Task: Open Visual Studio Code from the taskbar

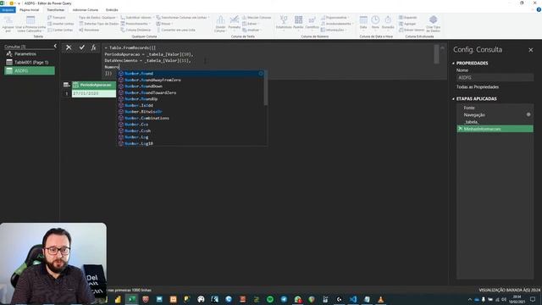Action: (353, 299)
